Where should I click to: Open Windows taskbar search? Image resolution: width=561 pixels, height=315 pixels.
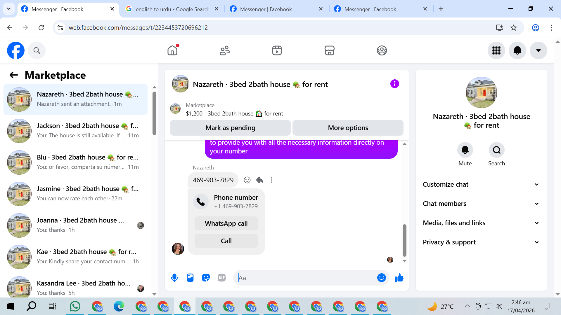point(31,306)
